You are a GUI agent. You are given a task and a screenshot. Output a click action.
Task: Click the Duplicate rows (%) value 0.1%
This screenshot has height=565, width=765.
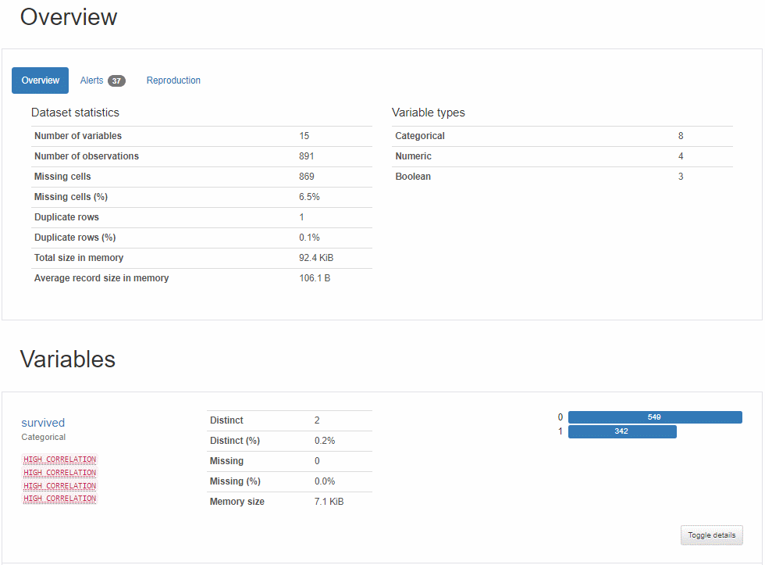click(309, 238)
